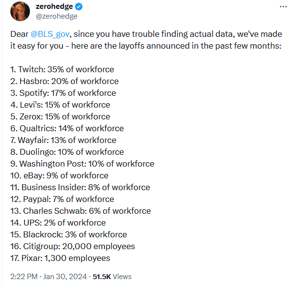The width and height of the screenshot is (293, 286).
Task: Open the 51.5K Views count
Action: click(x=112, y=277)
